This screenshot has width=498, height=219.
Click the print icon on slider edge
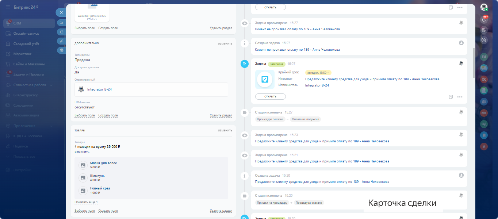click(x=61, y=50)
